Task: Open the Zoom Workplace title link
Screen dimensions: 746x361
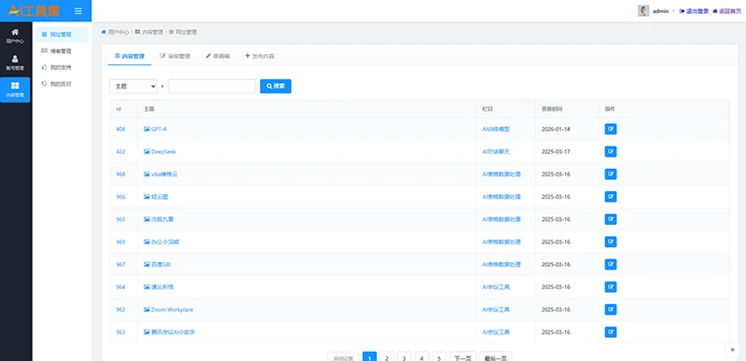Action: click(x=173, y=310)
